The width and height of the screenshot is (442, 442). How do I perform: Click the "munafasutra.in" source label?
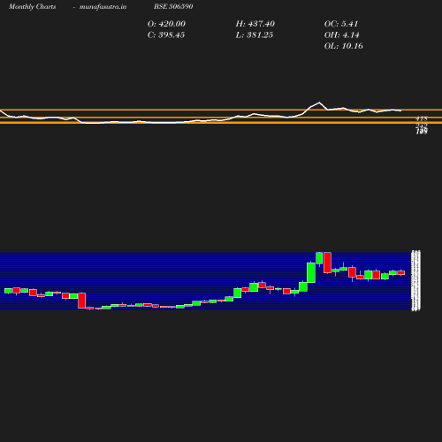click(103, 6)
